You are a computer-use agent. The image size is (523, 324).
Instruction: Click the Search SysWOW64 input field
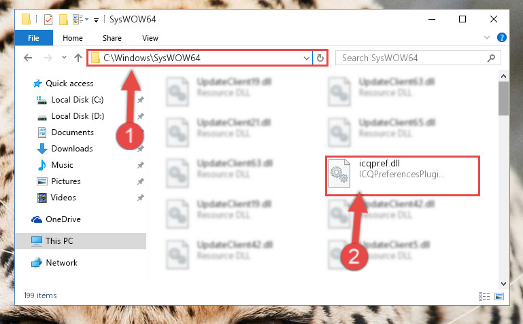click(x=418, y=58)
